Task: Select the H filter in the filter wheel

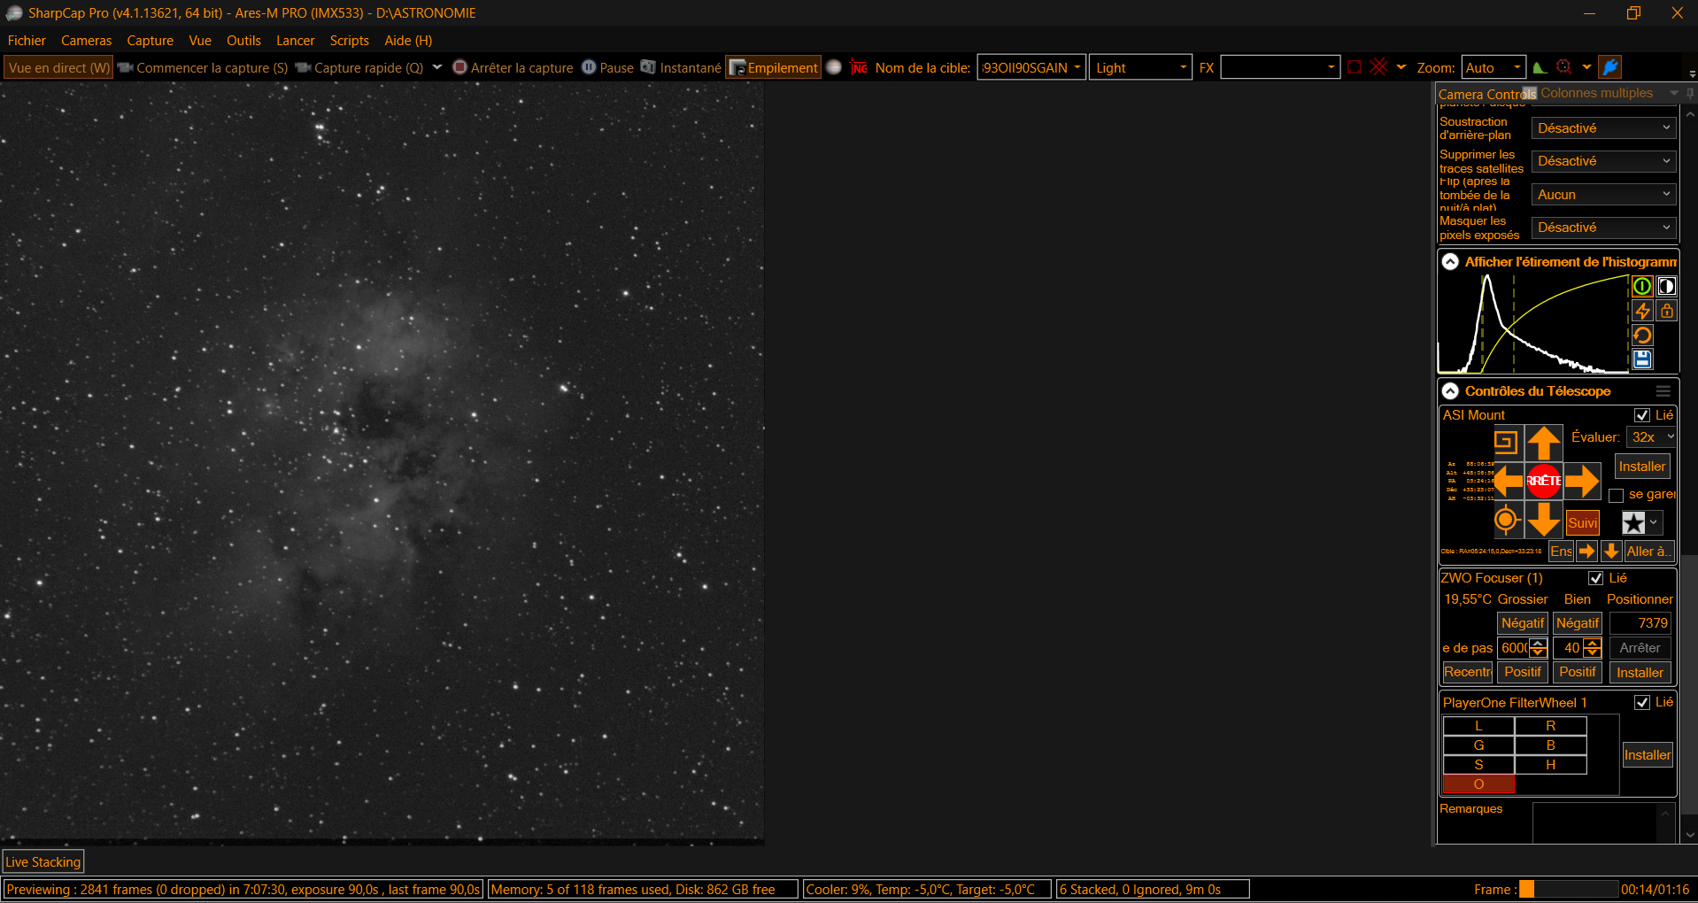Action: (x=1551, y=765)
